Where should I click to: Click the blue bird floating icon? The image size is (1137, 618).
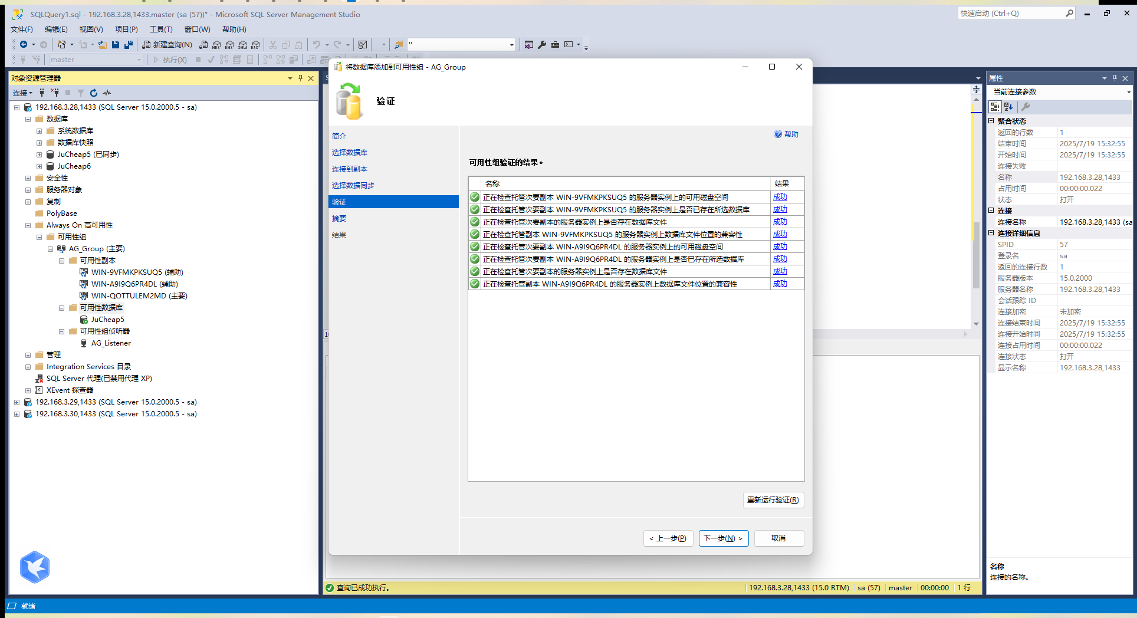(x=35, y=567)
